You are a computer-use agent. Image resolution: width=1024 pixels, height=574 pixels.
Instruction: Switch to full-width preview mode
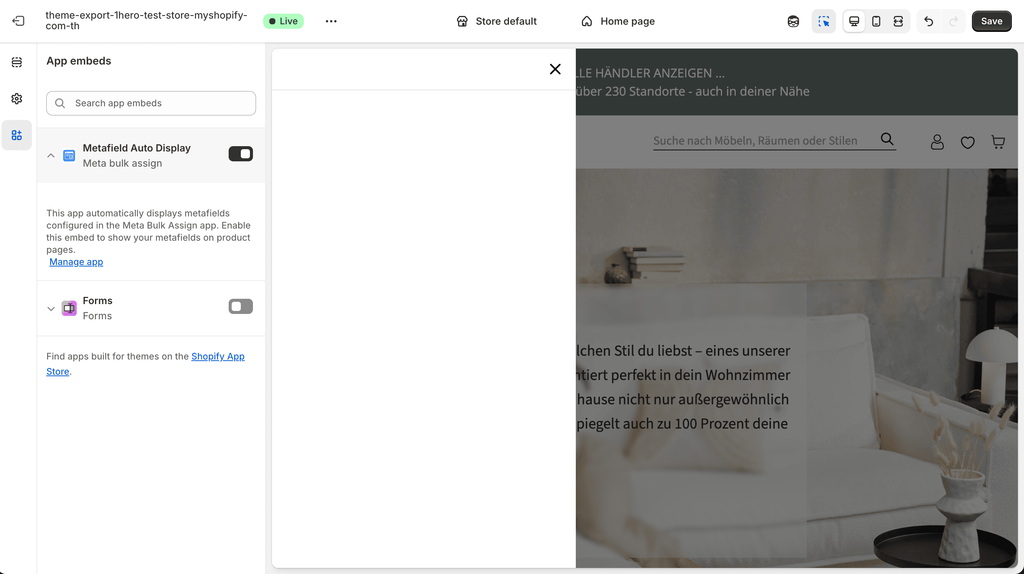[x=898, y=21]
